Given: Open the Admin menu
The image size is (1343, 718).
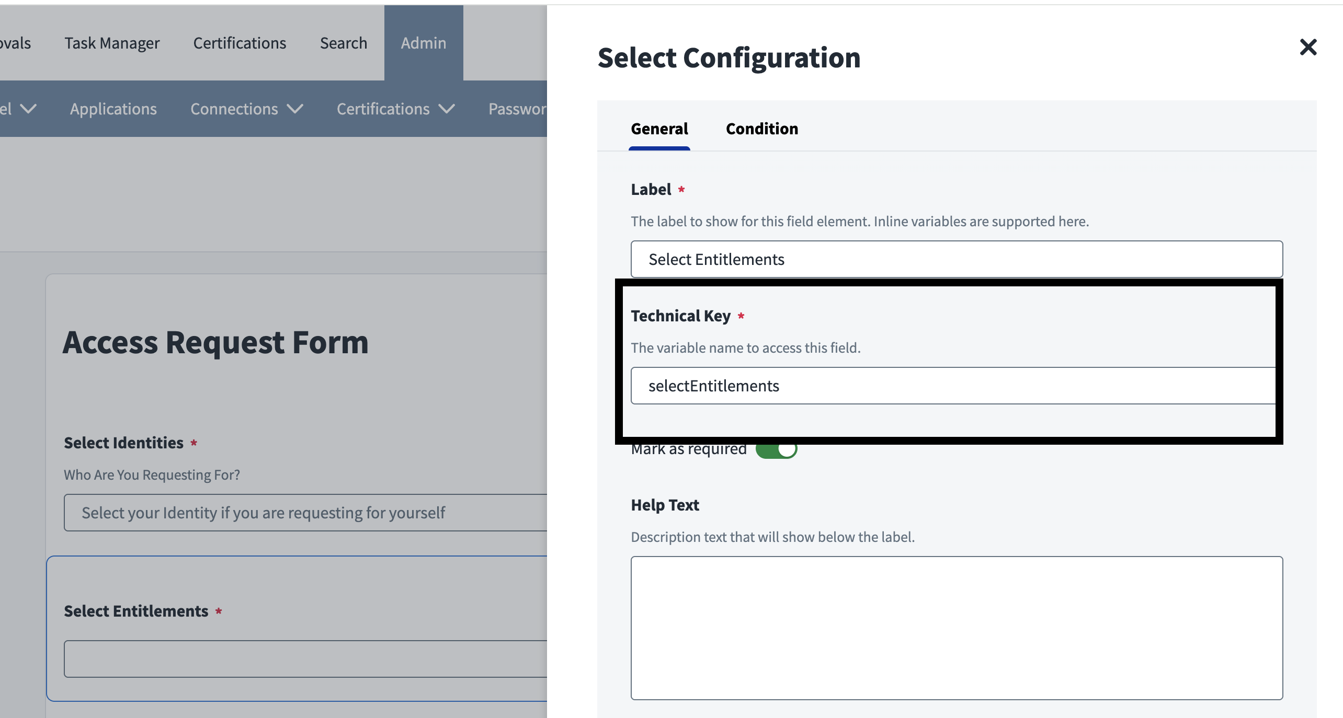Looking at the screenshot, I should click(x=423, y=43).
